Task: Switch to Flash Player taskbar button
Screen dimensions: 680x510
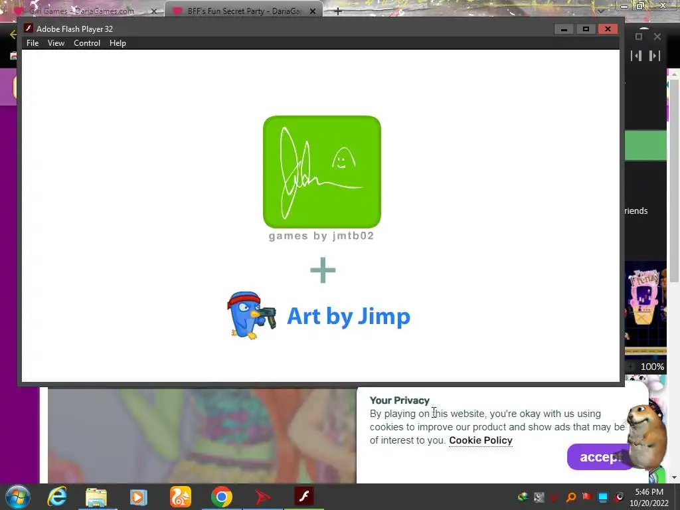Action: pyautogui.click(x=304, y=496)
